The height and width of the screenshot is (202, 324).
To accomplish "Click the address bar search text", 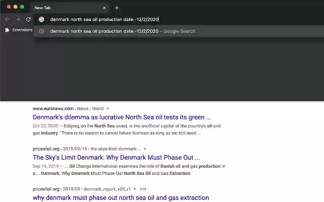I will [x=104, y=19].
